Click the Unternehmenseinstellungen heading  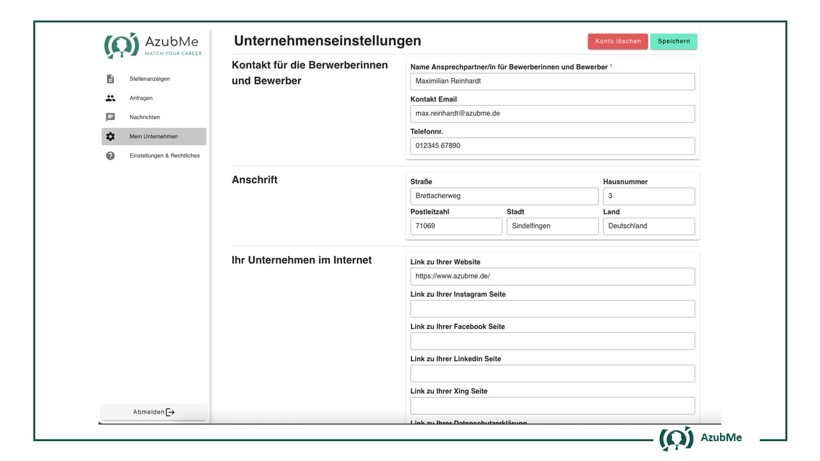coord(327,41)
